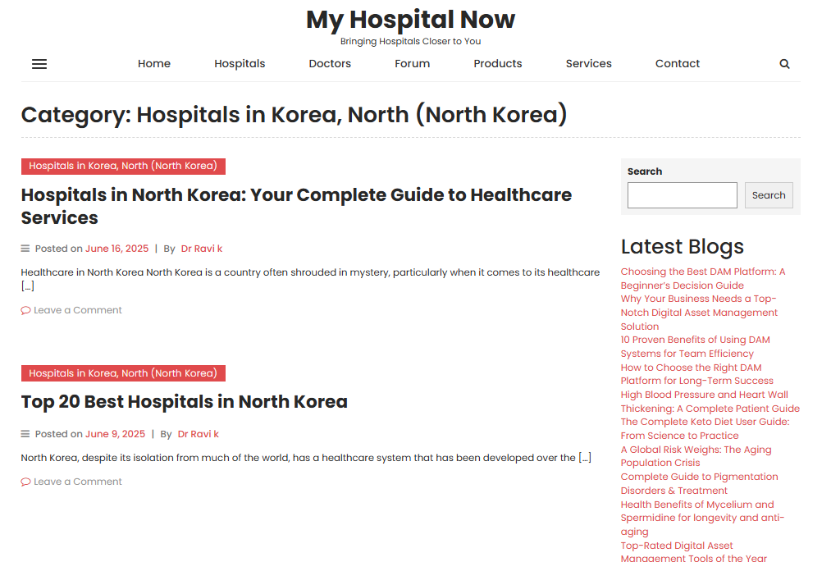
Task: Open Services menu item
Action: point(588,64)
